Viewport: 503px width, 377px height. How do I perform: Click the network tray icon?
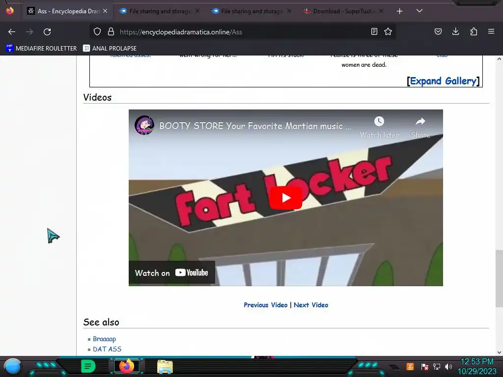(x=437, y=366)
